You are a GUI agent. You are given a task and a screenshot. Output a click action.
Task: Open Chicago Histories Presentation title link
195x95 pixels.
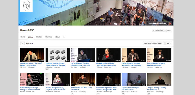coord(81,64)
